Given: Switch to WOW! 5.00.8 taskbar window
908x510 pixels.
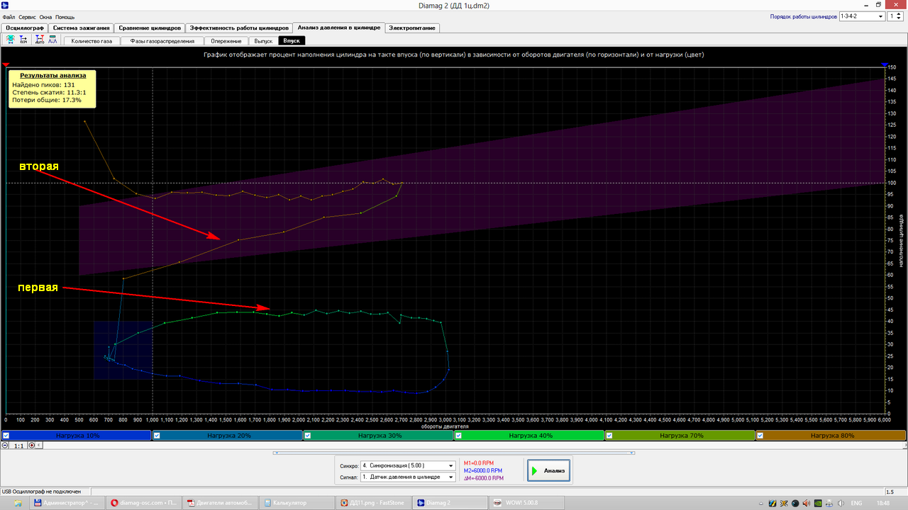Looking at the screenshot, I should point(526,503).
